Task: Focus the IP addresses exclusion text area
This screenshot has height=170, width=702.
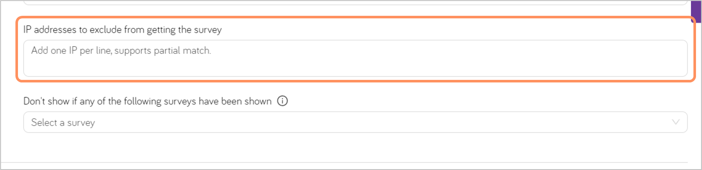Action: (x=355, y=59)
